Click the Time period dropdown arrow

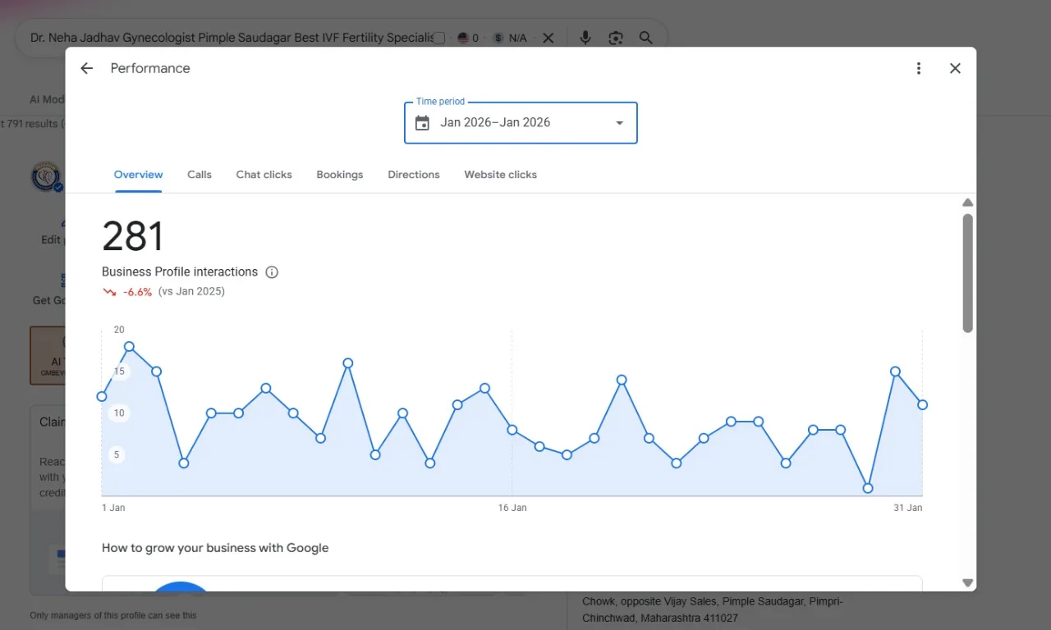[619, 123]
